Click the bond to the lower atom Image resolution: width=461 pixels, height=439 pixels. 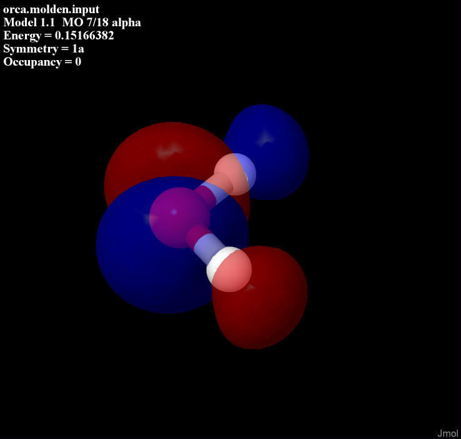(x=206, y=244)
